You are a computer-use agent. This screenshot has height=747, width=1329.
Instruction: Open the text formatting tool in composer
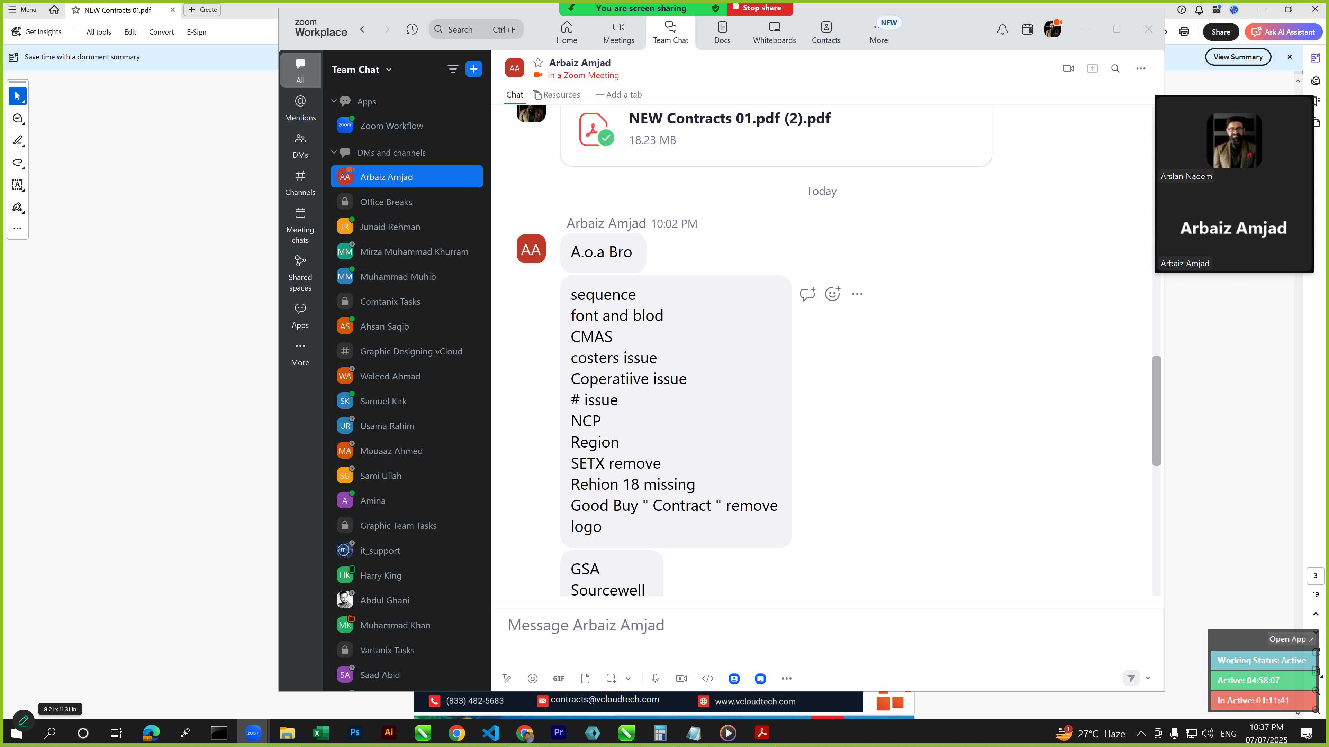[507, 679]
